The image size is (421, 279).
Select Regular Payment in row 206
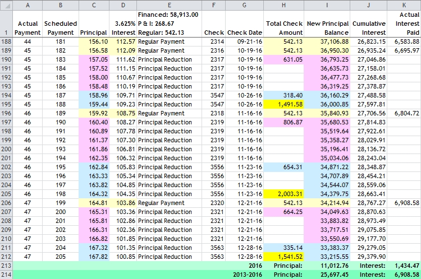coord(169,203)
